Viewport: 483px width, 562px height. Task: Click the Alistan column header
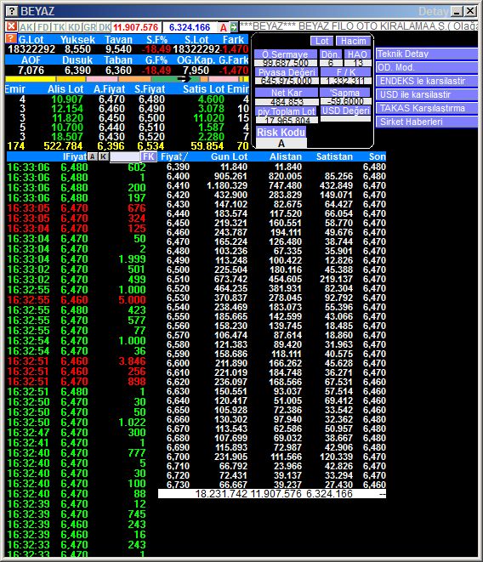tap(286, 156)
